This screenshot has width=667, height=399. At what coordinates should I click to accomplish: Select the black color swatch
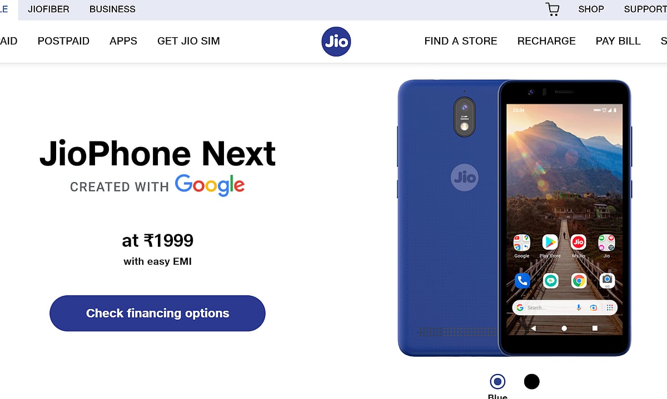click(532, 382)
